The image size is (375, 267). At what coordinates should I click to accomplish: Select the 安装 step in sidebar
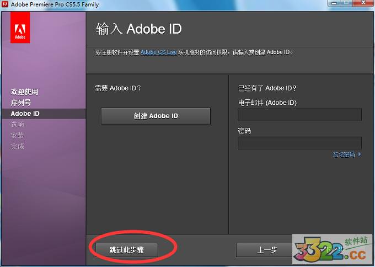pos(18,136)
